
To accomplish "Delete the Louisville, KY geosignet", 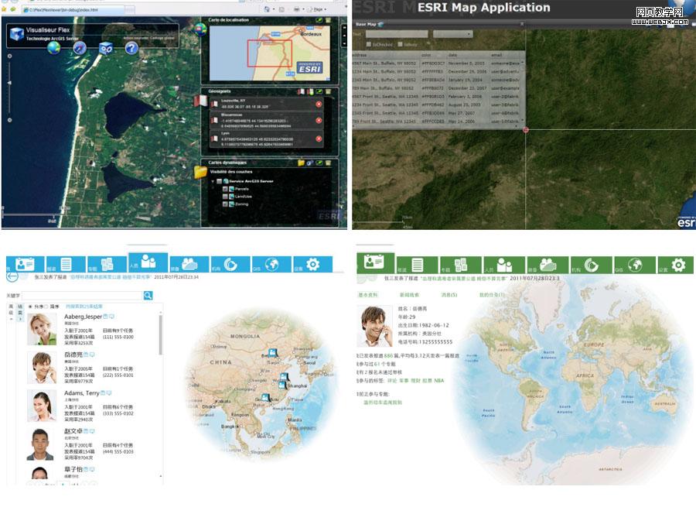I will click(319, 105).
